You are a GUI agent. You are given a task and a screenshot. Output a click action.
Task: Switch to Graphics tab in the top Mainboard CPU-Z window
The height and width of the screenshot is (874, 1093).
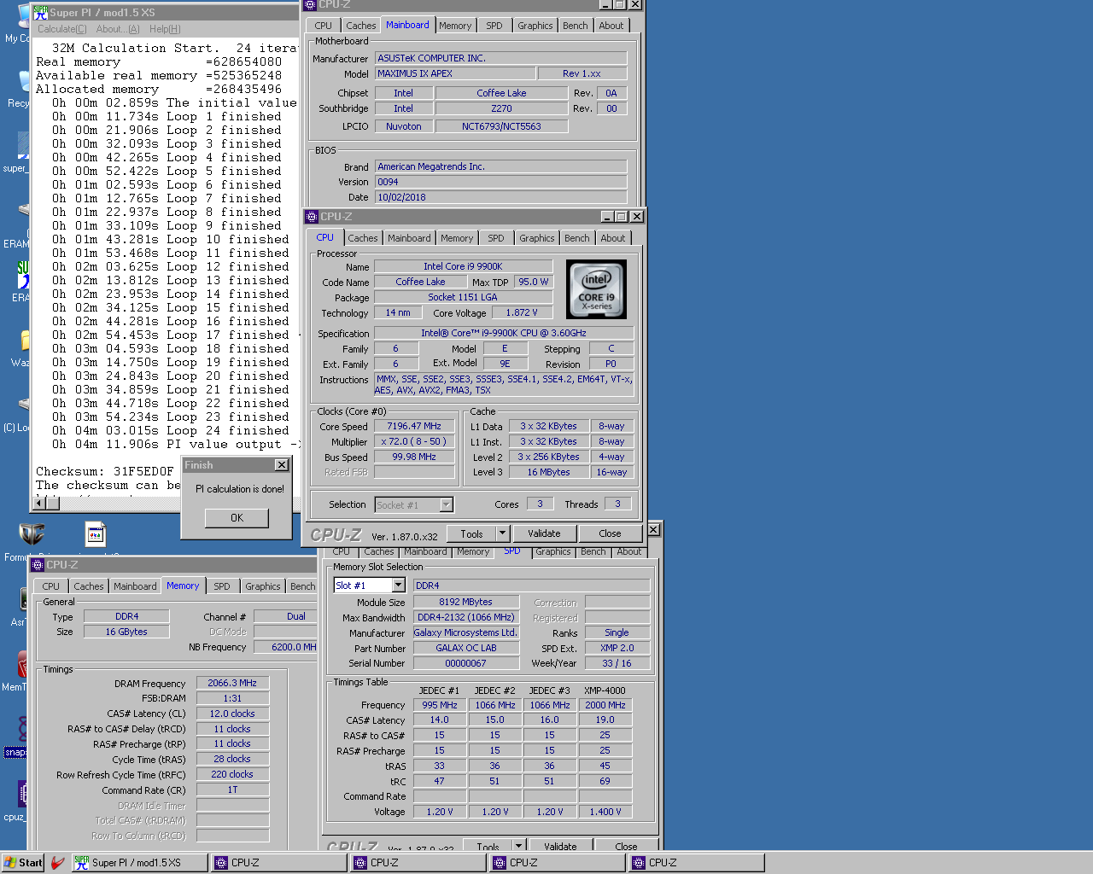click(x=535, y=26)
